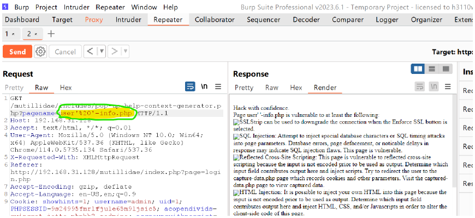Screen dimensions: 475x218
Task: Open the request settings gear icon
Action: click(40, 52)
